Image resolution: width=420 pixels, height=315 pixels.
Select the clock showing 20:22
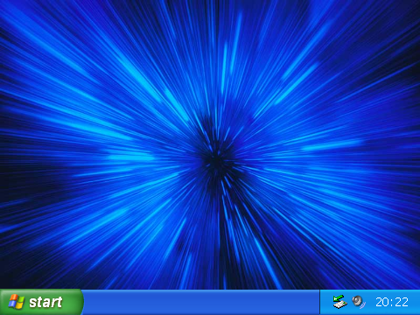click(392, 302)
